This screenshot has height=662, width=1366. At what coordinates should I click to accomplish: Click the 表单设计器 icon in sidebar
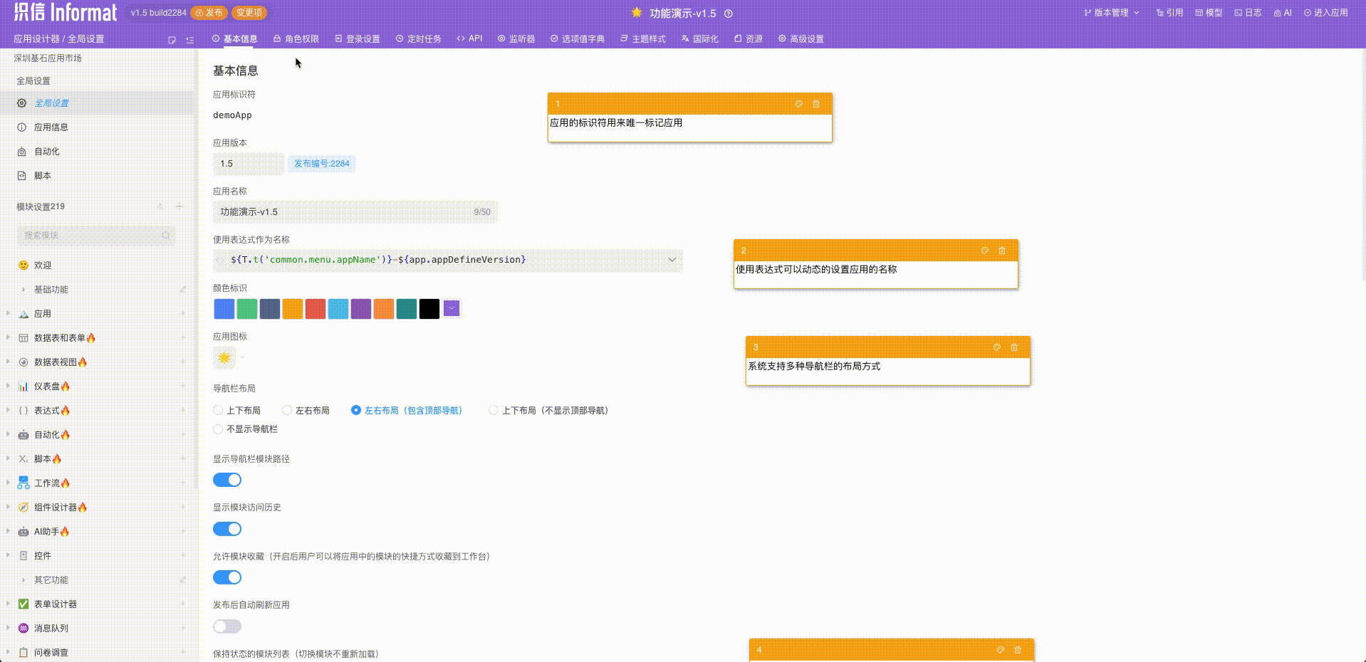[22, 604]
